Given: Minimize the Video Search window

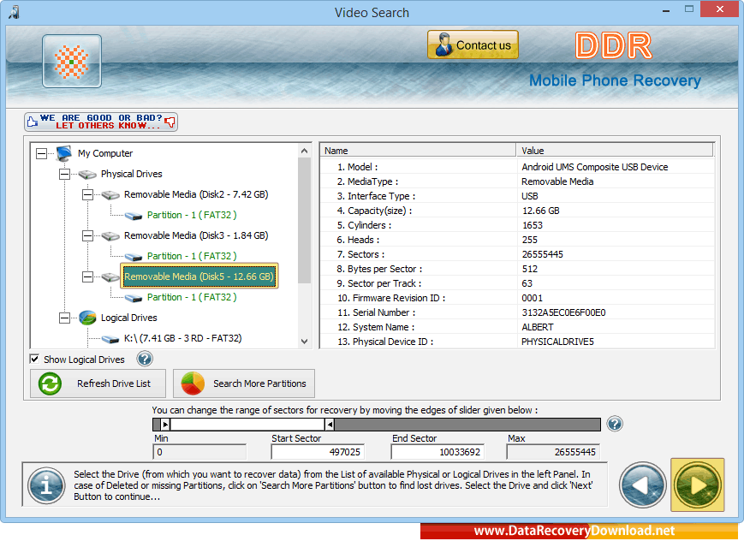Looking at the screenshot, I should [666, 9].
